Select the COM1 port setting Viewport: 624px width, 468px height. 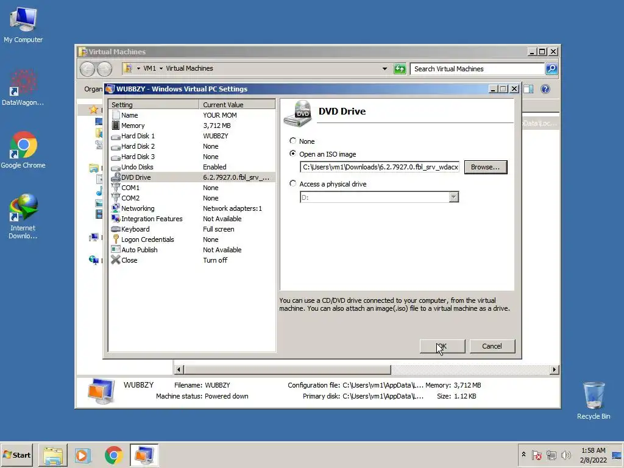[191, 188]
